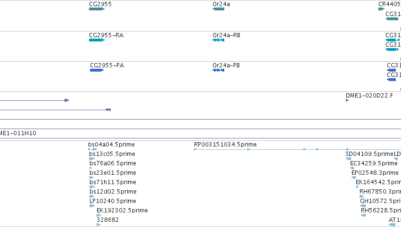Click the RP003151034.5prime label
This screenshot has width=401, height=227.
pyautogui.click(x=225, y=145)
